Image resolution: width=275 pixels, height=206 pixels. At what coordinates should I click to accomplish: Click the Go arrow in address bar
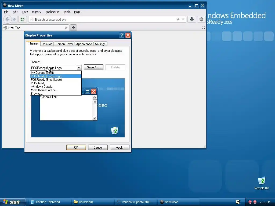point(178,19)
